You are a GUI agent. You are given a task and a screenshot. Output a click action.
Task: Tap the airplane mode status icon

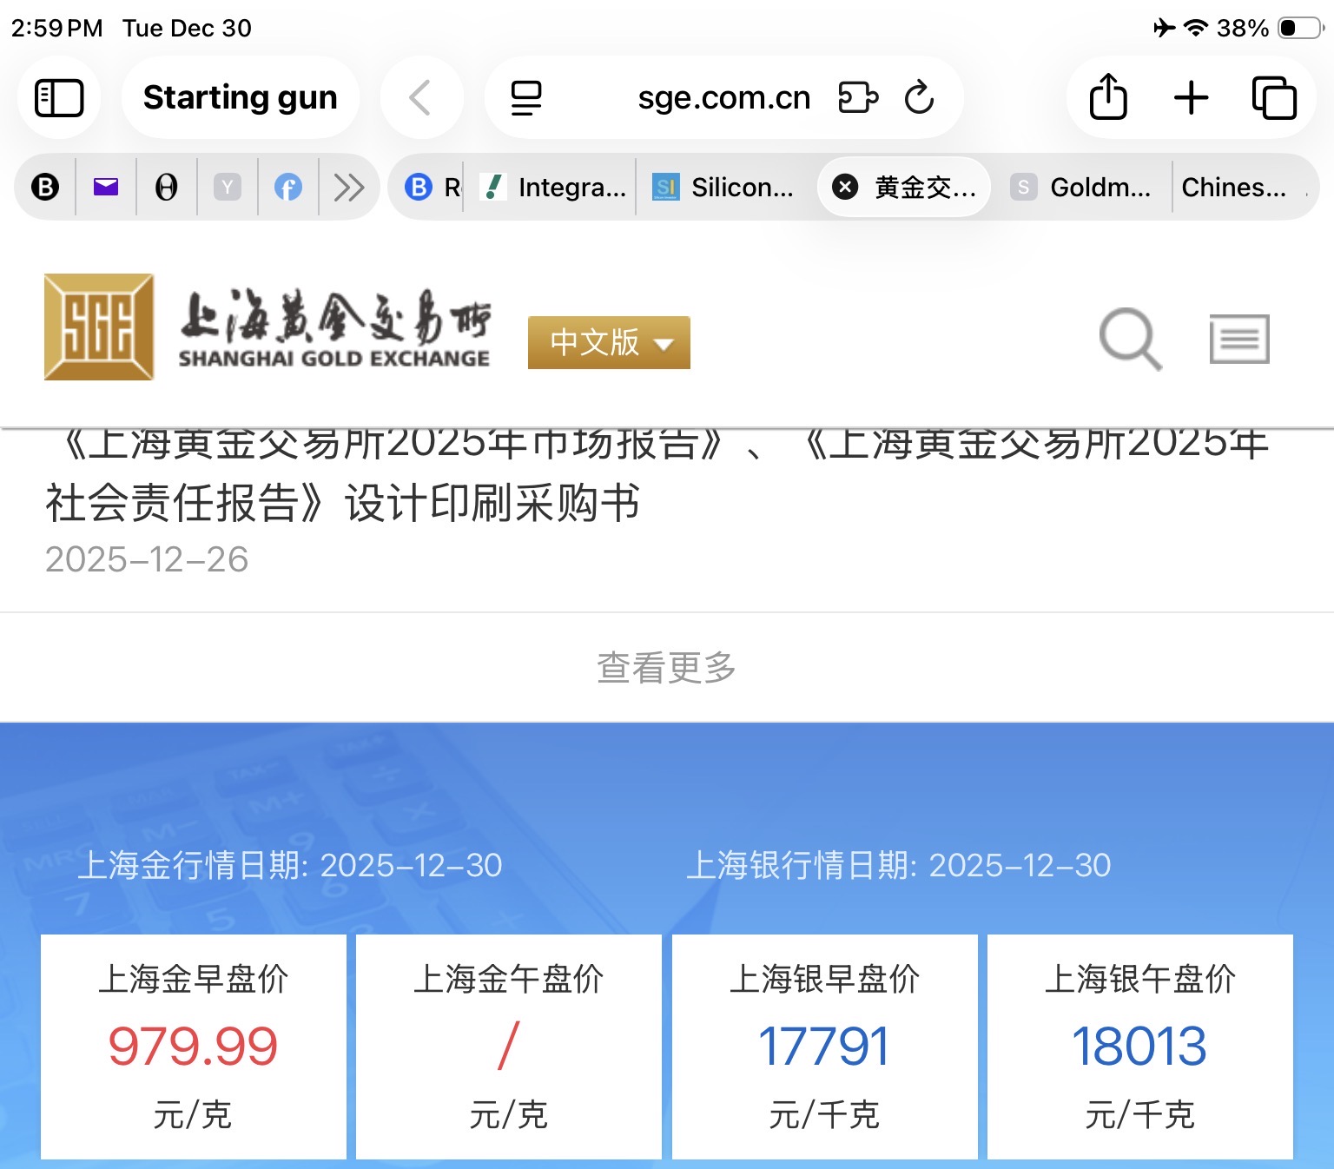(x=1164, y=28)
